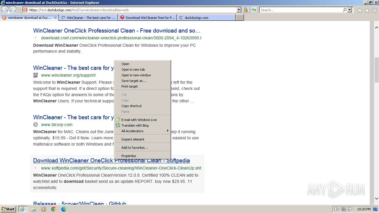Viewport: 379px width, 213px height.
Task: Click the recent pages dropdown arrow
Action: [x=19, y=10]
